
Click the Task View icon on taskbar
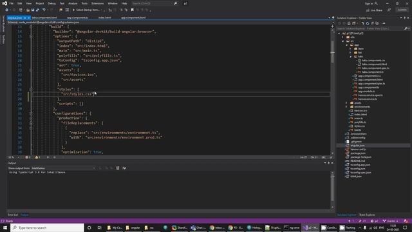99,227
